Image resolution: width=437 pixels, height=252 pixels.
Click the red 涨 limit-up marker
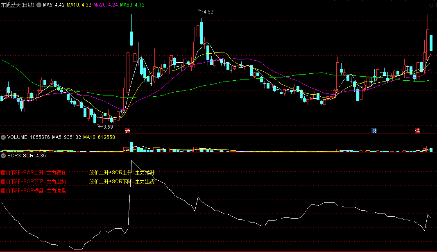(127, 131)
